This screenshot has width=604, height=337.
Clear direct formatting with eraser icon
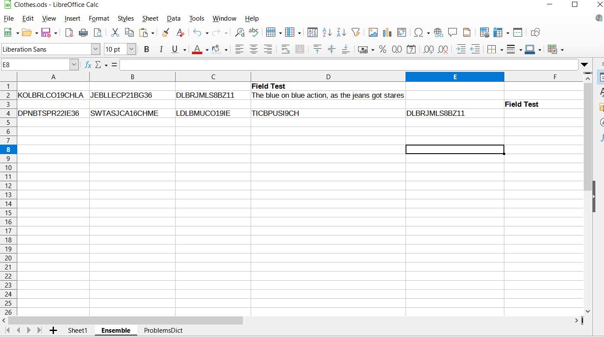point(180,32)
